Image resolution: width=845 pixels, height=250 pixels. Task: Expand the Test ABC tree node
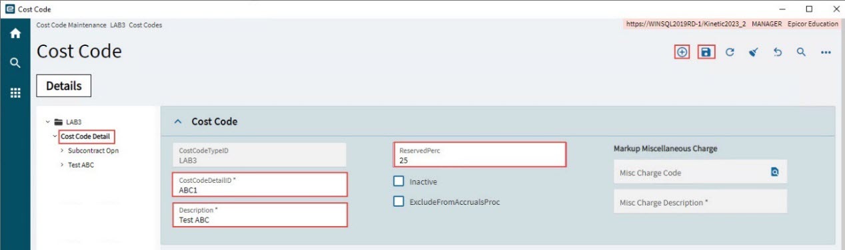[62, 165]
